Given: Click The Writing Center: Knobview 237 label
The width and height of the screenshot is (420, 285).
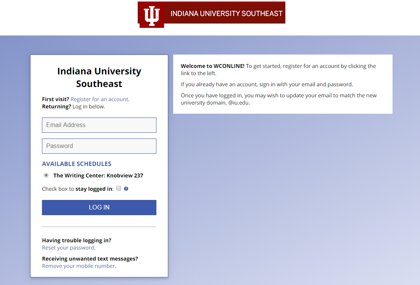Looking at the screenshot, I should [98, 176].
